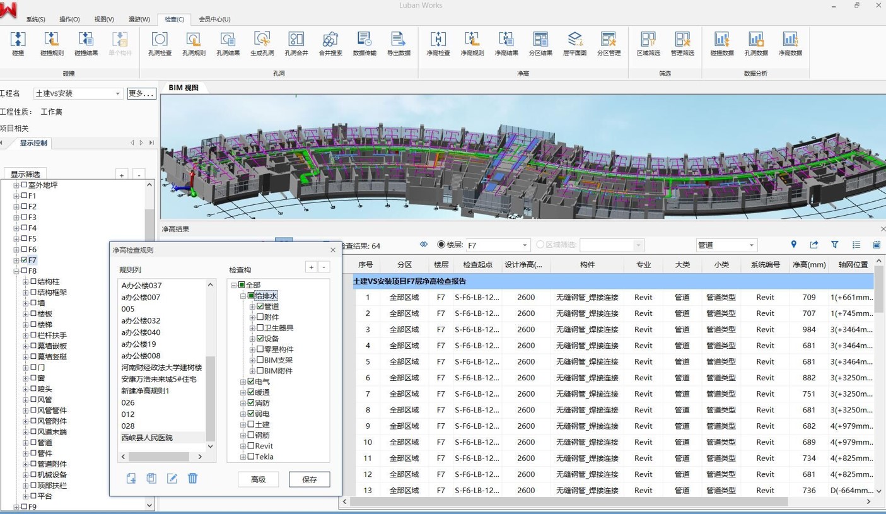Viewport: 886px width, 514px height.
Task: Check the 土建 checkbox
Action: [x=251, y=424]
